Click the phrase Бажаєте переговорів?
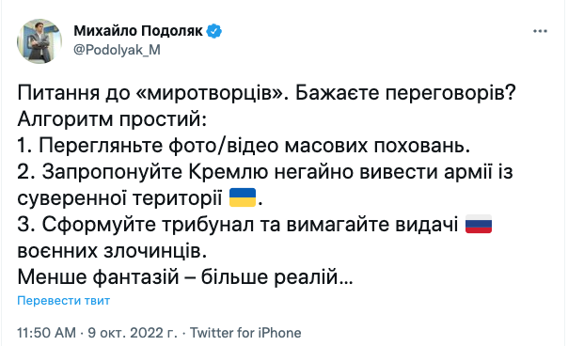Viewport: 568px width, 346px height. click(405, 93)
